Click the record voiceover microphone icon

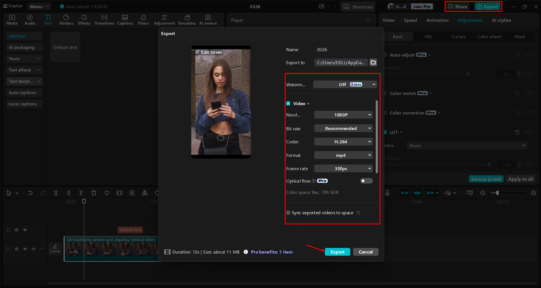(387, 193)
